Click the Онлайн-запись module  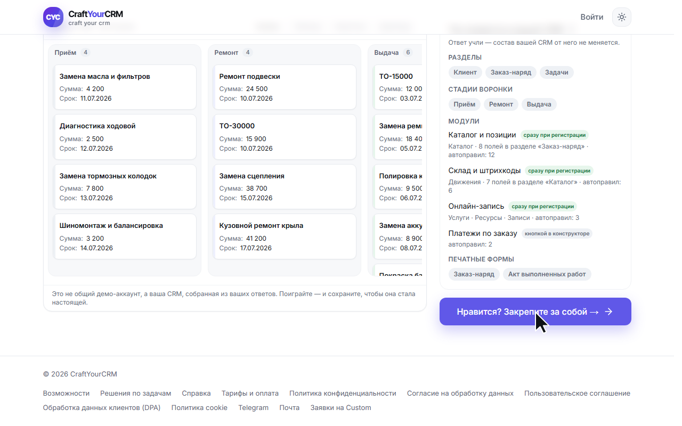tap(476, 206)
